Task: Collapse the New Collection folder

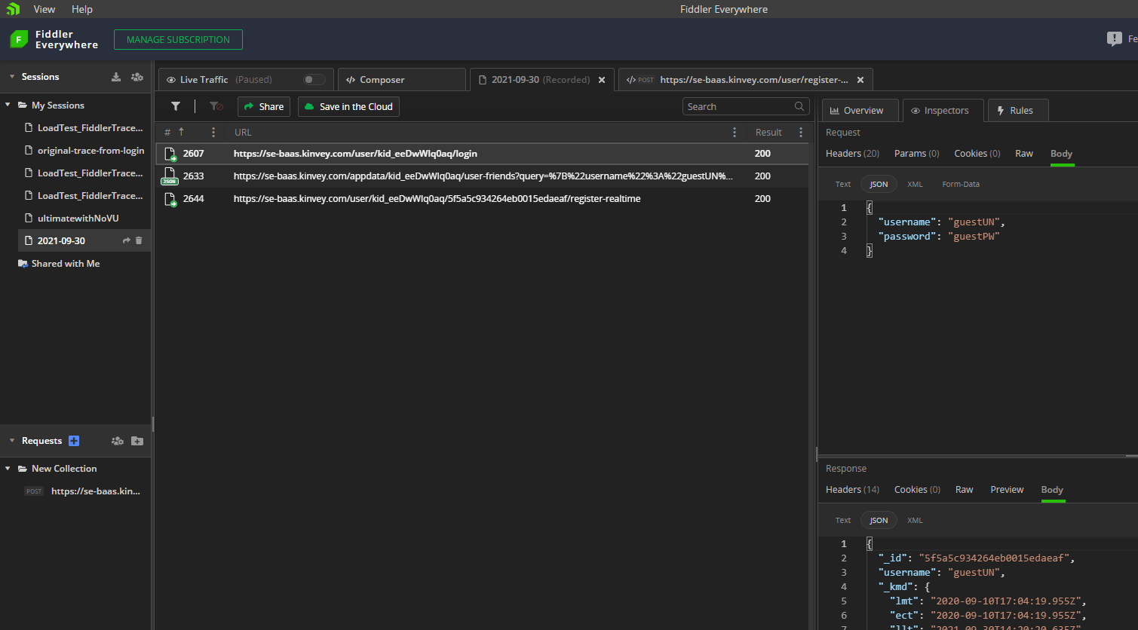Action: click(8, 469)
